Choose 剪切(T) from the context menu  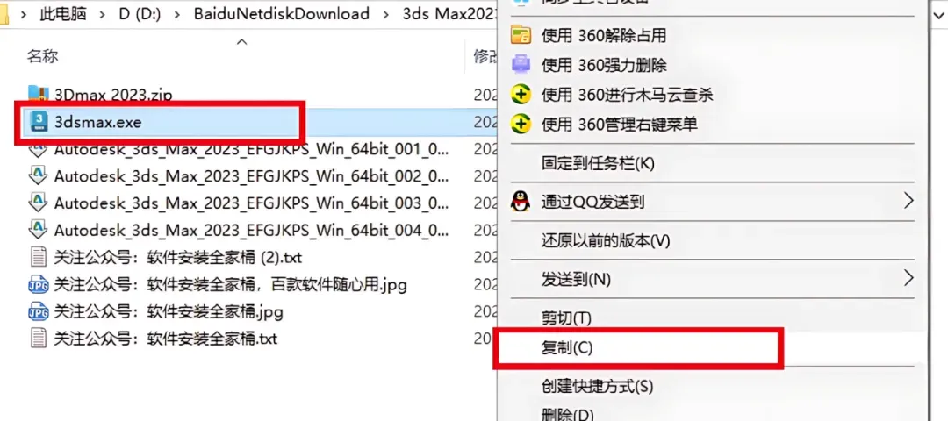coord(566,318)
